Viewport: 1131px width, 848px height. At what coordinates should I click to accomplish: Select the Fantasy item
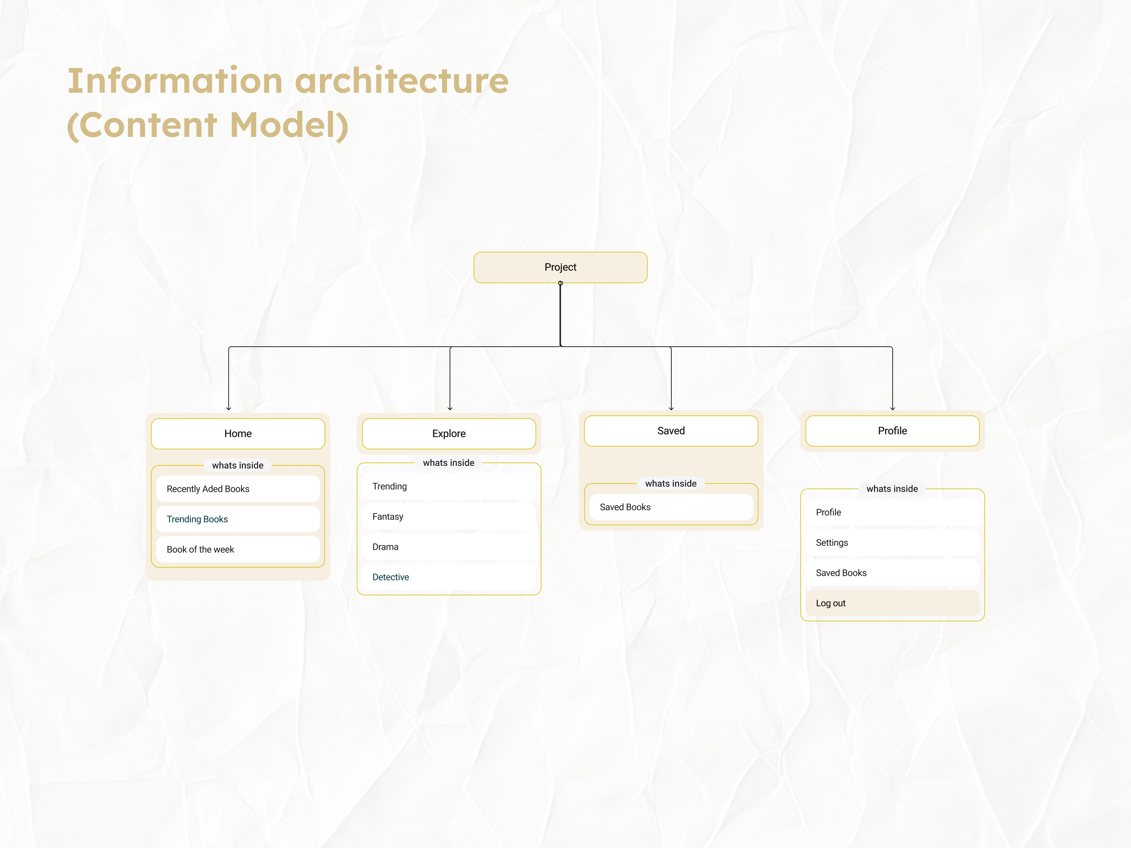click(x=449, y=516)
